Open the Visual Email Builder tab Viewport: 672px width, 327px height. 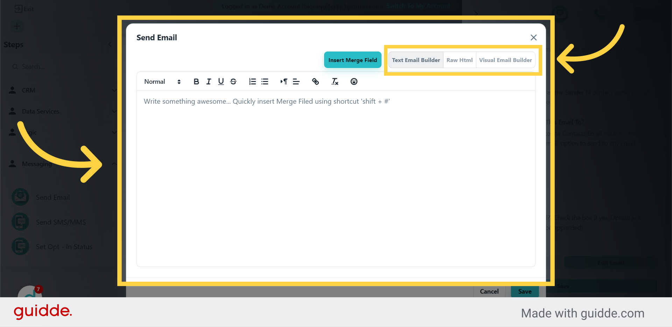pos(505,60)
